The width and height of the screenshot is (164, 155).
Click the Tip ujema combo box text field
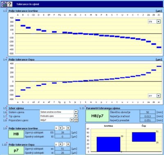coord(57,116)
